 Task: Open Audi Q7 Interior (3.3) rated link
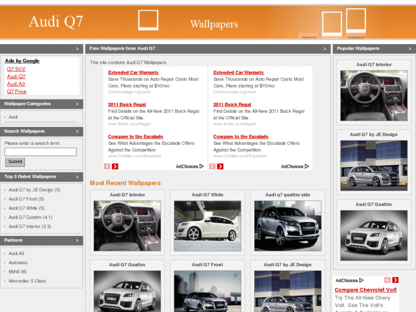click(x=30, y=227)
